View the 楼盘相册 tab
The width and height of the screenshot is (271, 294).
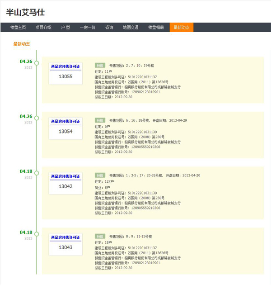(156, 27)
